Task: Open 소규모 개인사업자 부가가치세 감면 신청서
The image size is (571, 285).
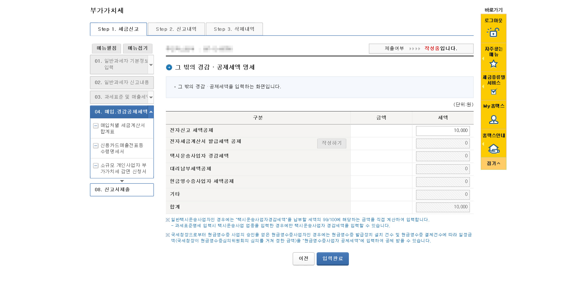Action: click(x=123, y=168)
